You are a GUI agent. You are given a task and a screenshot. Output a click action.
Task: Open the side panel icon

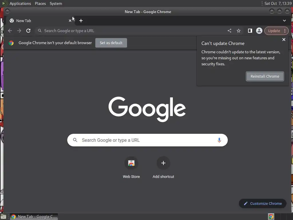click(250, 31)
